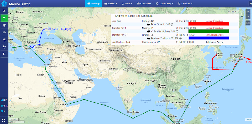The width and height of the screenshot is (252, 124).
Task: Select the Nocc Oceanic / 40 vessel name
Action: (161, 24)
